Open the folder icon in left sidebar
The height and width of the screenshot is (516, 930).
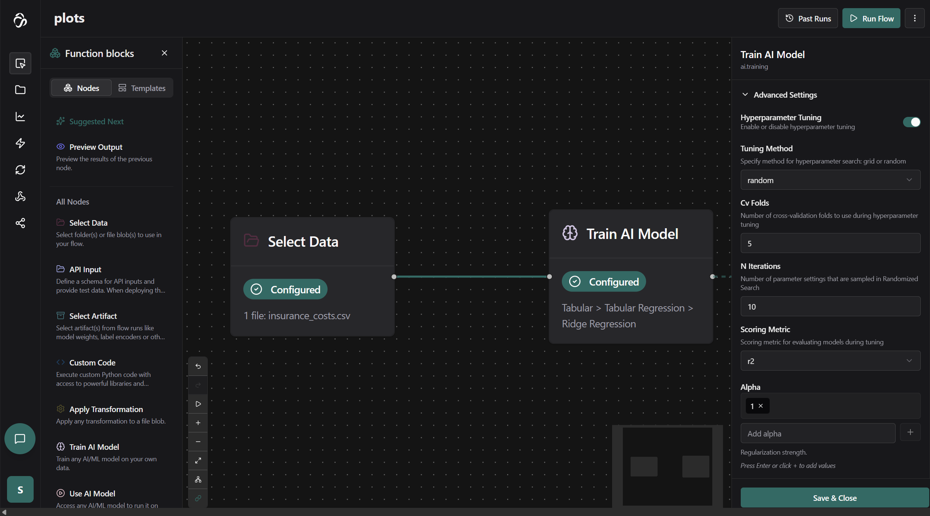click(x=20, y=90)
